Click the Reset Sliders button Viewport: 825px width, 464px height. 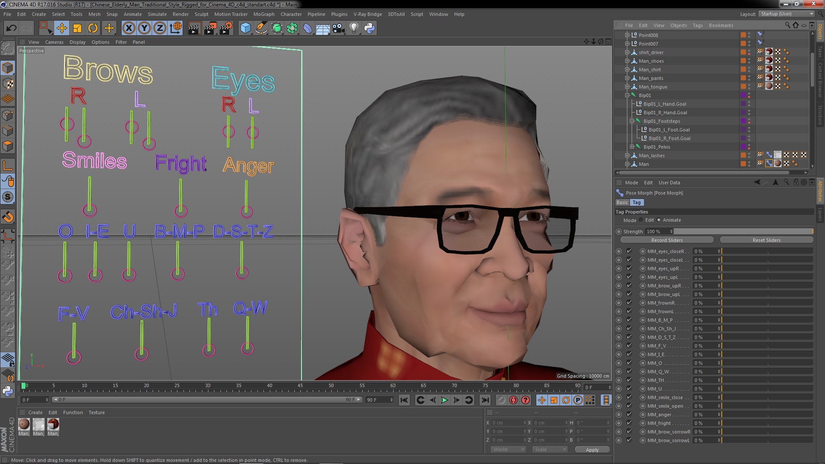(x=766, y=240)
